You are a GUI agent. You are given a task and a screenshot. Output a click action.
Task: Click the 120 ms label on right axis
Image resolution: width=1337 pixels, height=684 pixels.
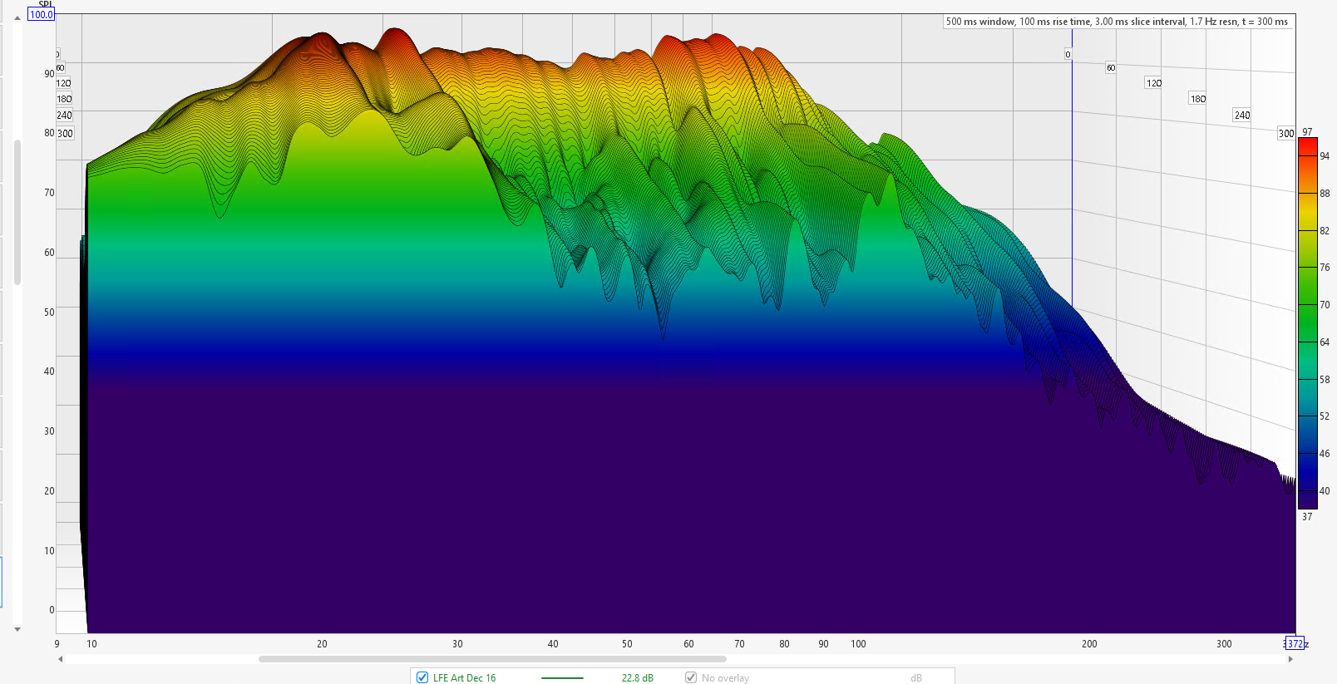pyautogui.click(x=1153, y=83)
